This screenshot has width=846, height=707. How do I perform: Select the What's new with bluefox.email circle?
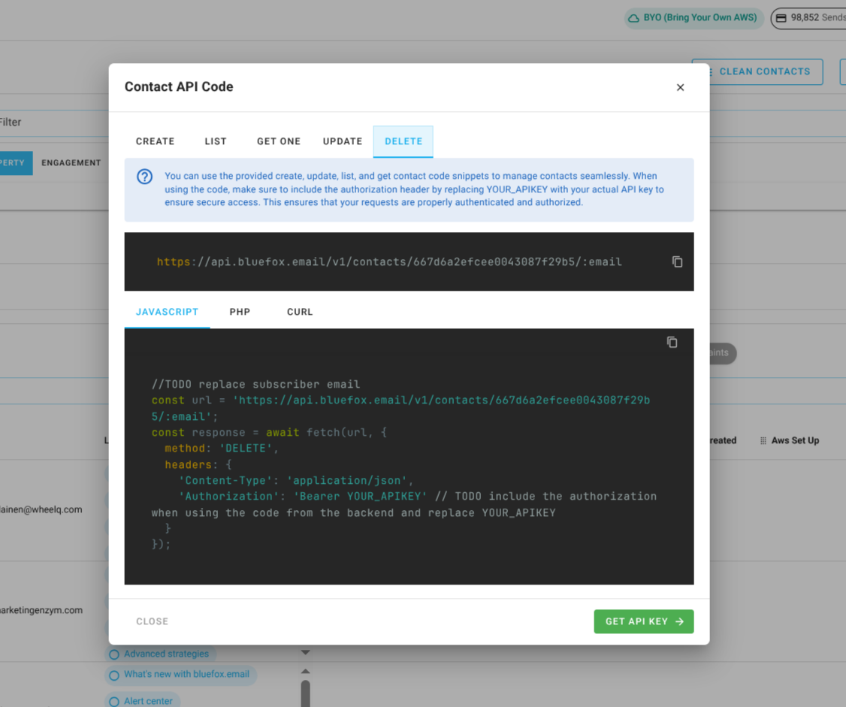point(113,675)
